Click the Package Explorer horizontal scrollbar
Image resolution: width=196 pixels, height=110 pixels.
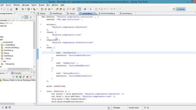click(19, 69)
